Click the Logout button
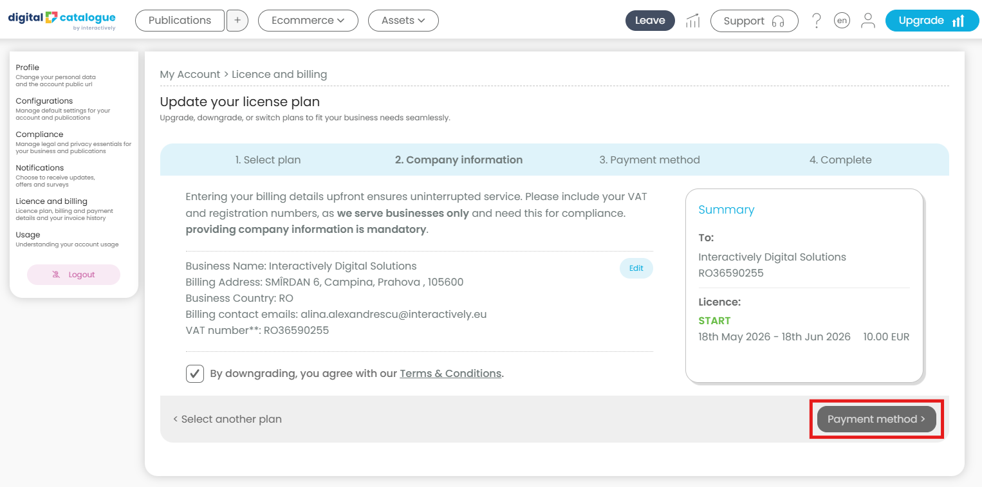The height and width of the screenshot is (487, 982). tap(73, 275)
